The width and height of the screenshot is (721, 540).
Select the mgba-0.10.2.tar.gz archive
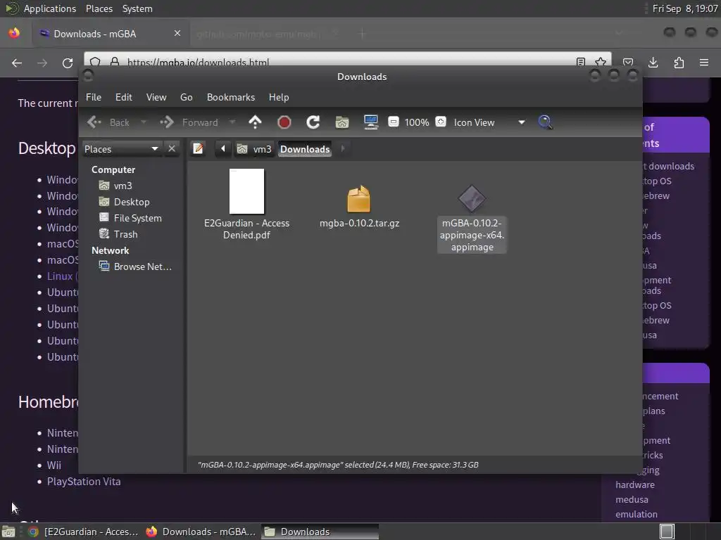[359, 206]
